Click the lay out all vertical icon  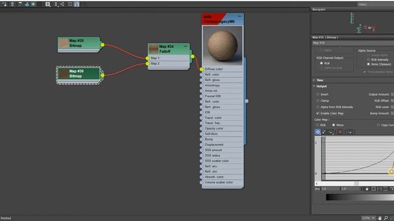pyautogui.click(x=56, y=4)
